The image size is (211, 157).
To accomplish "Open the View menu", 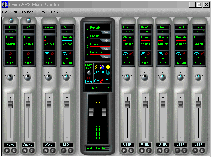I will [42, 12].
